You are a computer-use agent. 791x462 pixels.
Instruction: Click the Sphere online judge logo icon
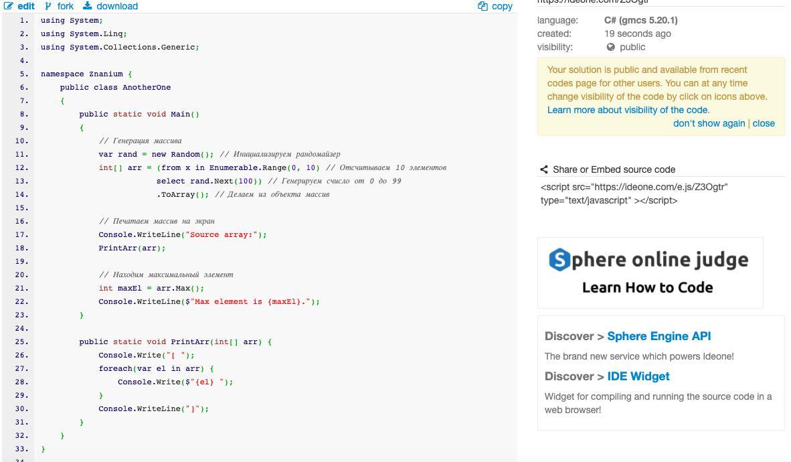[x=559, y=260]
